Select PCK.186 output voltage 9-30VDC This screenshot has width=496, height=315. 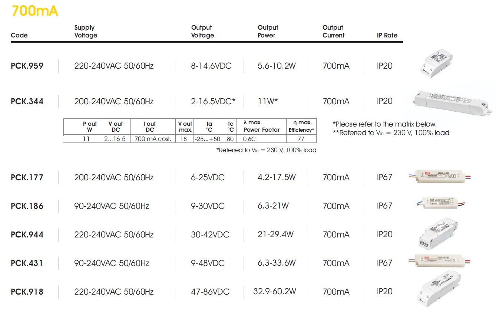(208, 206)
